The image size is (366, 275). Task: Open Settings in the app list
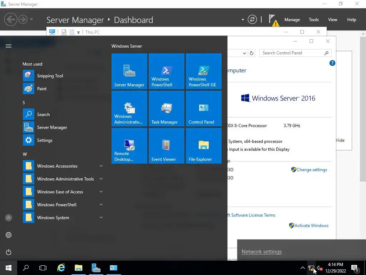[x=63, y=140]
